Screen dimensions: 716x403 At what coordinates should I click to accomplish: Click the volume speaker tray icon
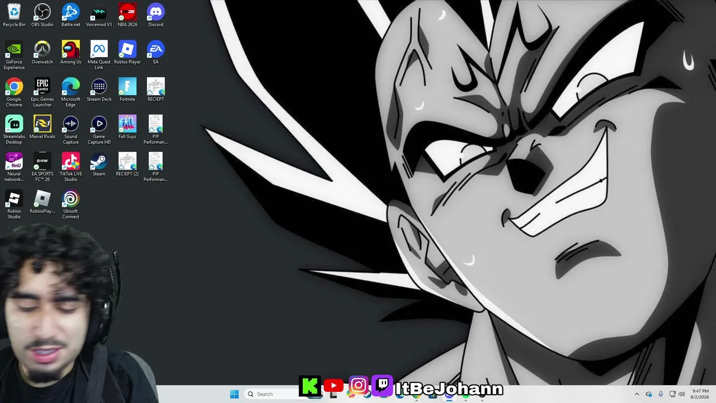click(x=682, y=394)
